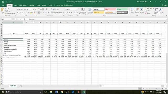Click the Sort & Filter icon

156,9
